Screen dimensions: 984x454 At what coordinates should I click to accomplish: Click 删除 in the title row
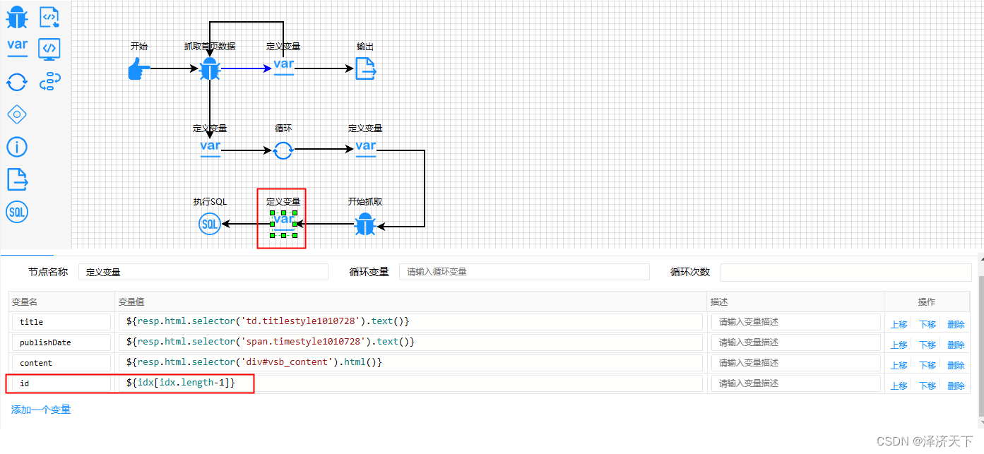click(956, 325)
